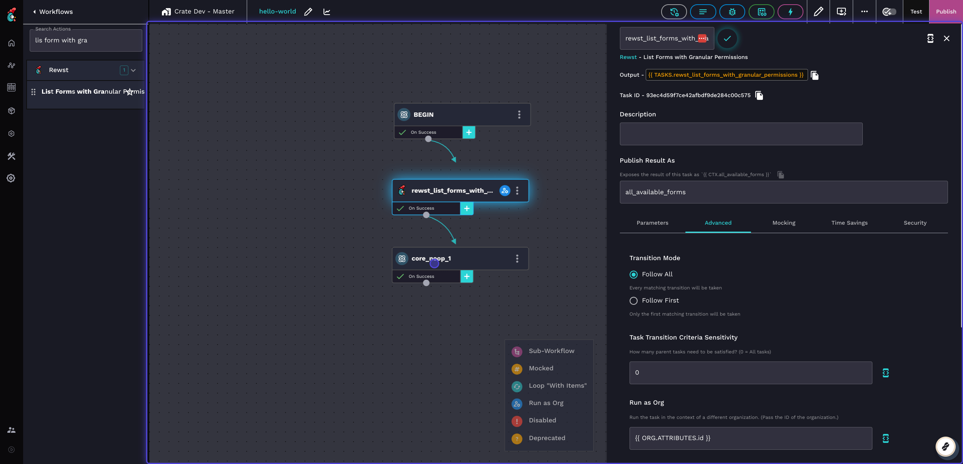Copy the Task ID value

pos(759,95)
